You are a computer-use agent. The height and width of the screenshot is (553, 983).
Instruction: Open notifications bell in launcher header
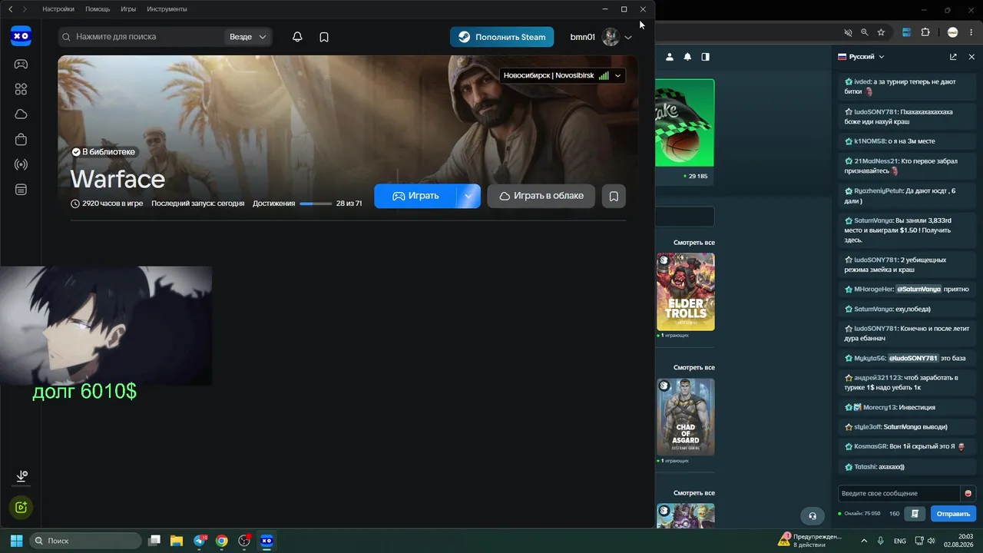297,37
